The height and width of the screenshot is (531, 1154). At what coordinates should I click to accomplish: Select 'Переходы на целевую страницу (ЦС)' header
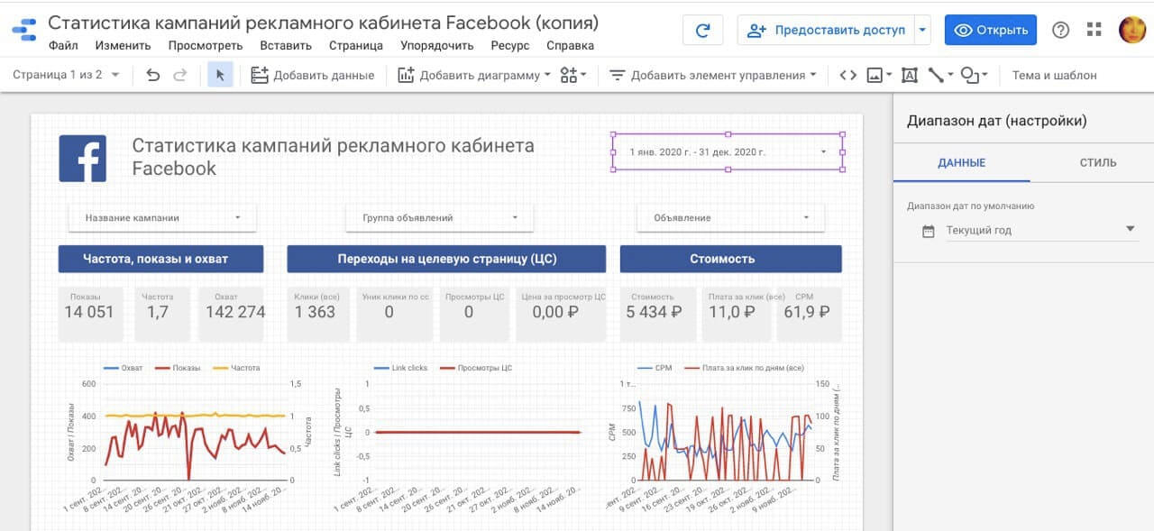[x=447, y=259]
